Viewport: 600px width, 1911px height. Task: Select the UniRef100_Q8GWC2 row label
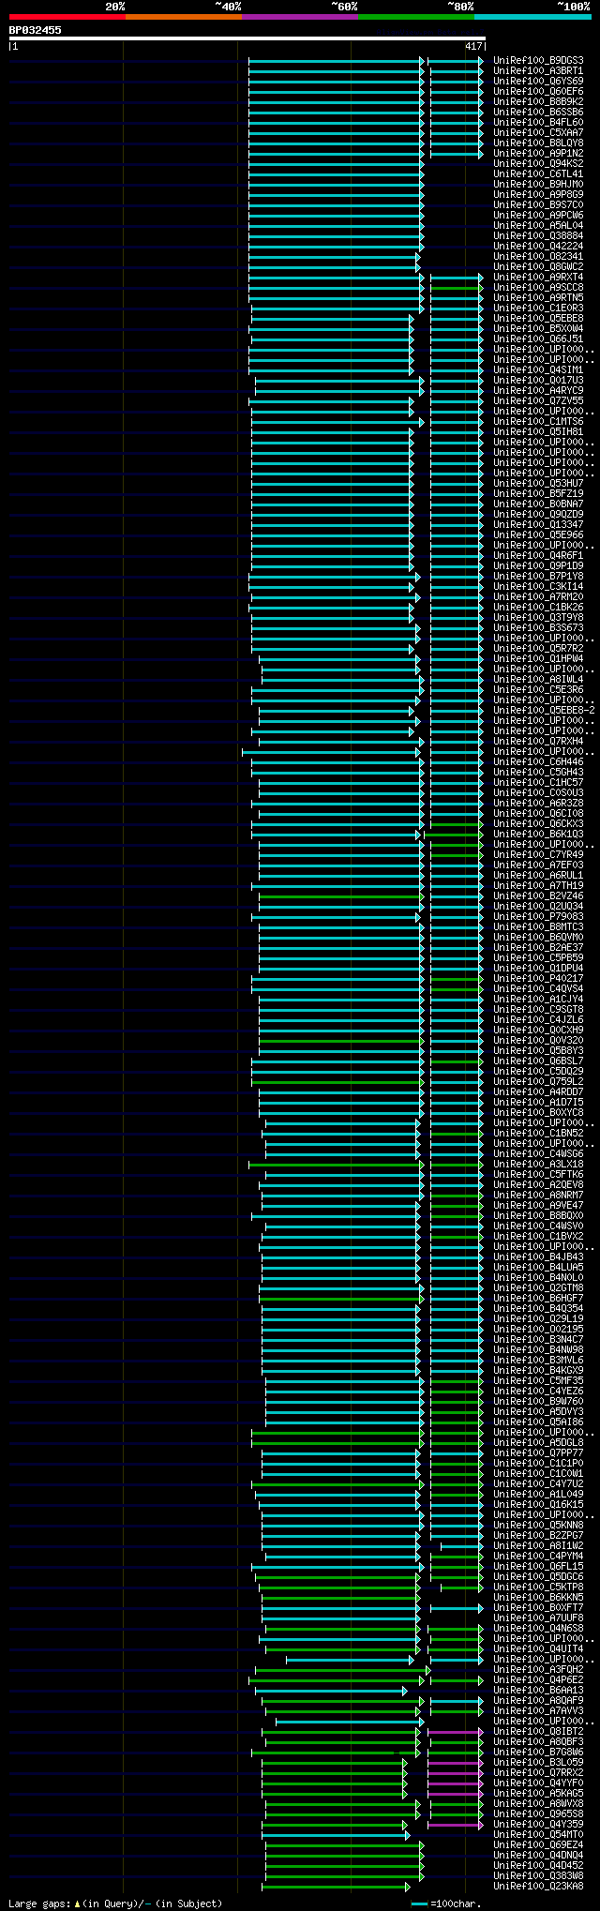point(538,266)
